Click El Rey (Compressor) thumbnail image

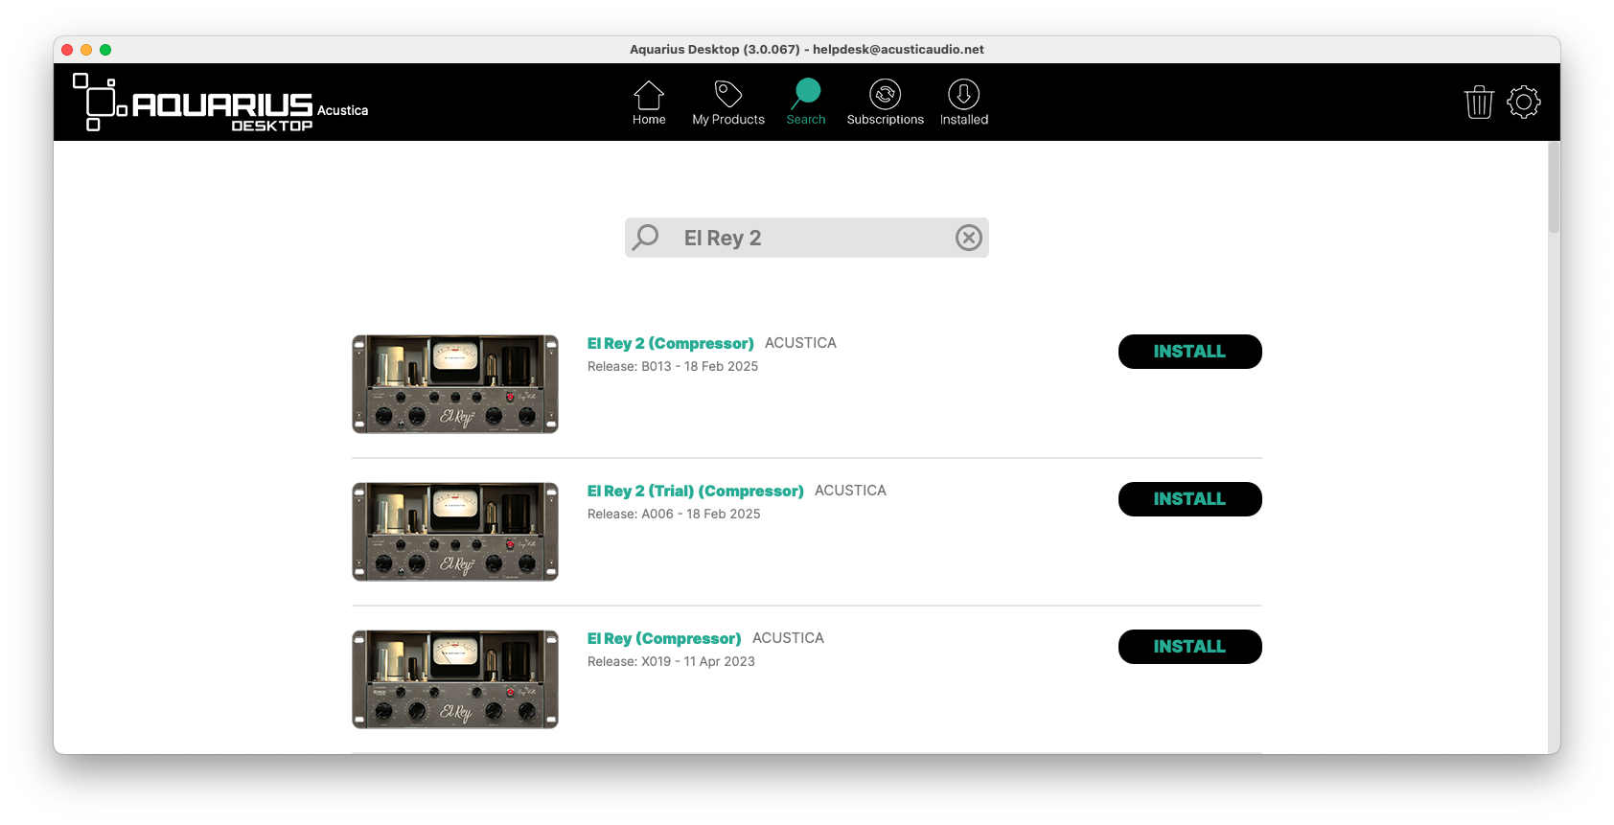(455, 679)
